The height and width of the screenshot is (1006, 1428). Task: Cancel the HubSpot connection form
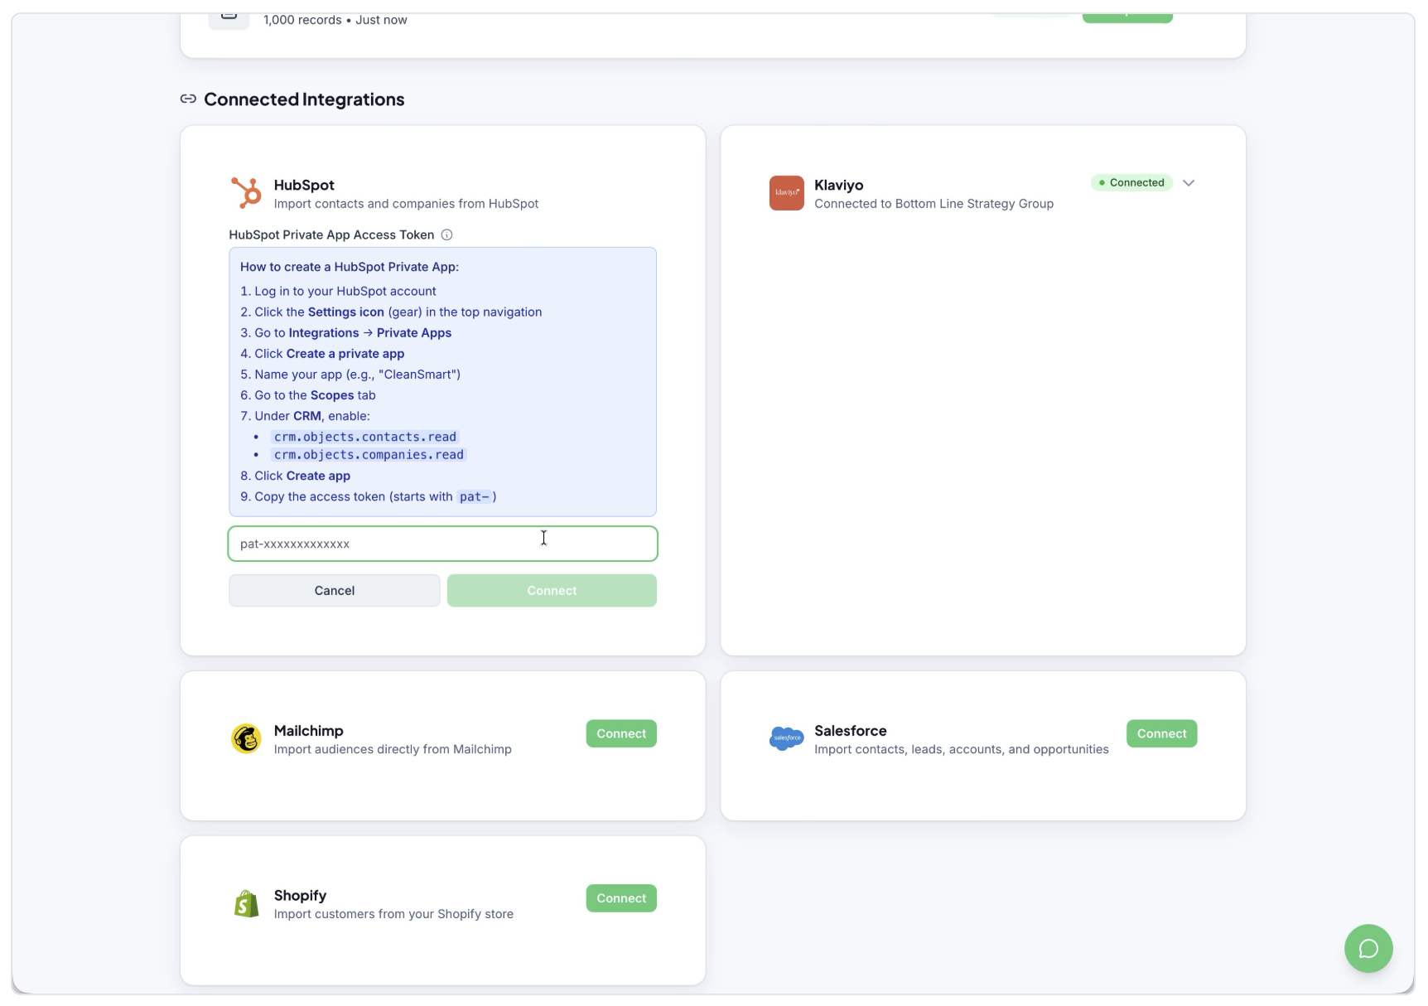[335, 591]
